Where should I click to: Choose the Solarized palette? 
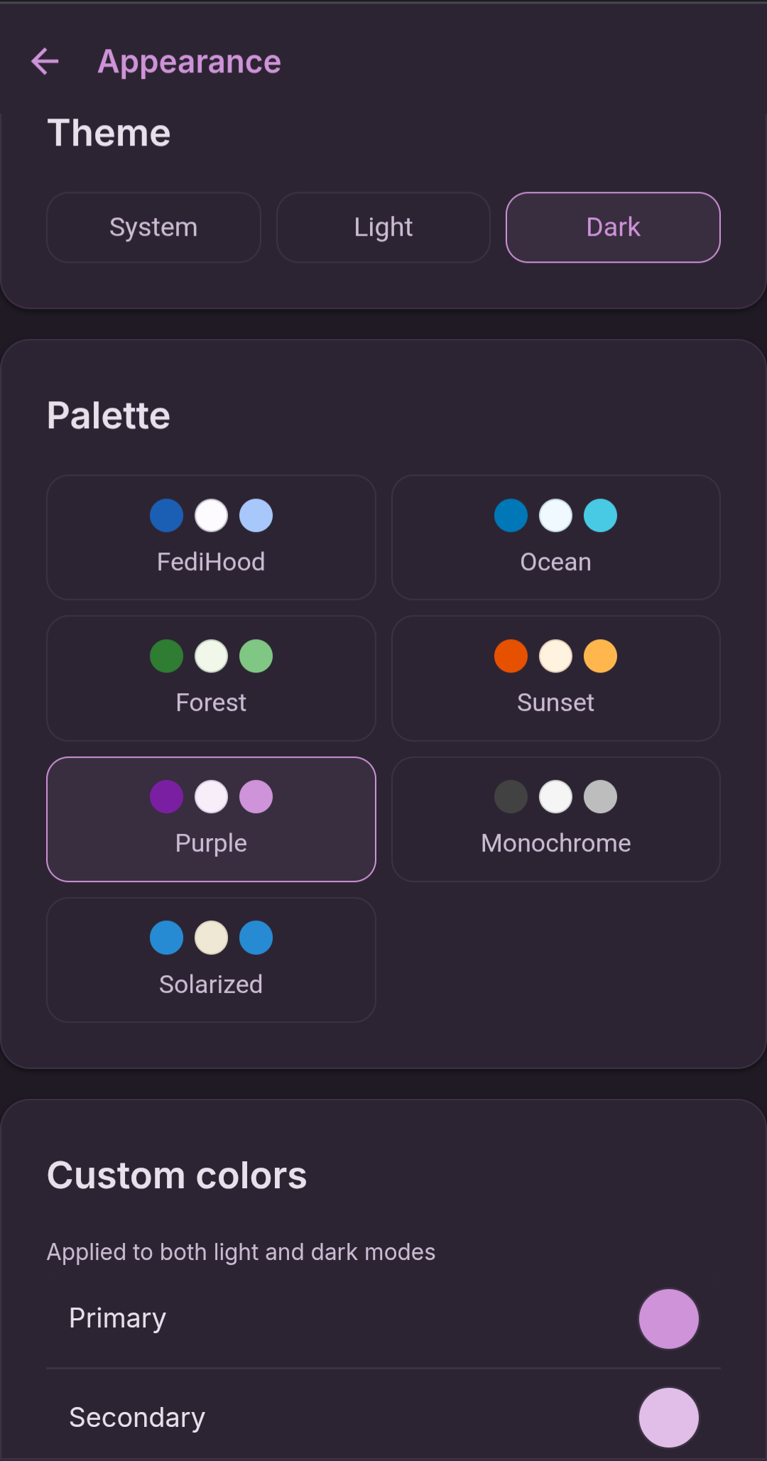pos(211,960)
